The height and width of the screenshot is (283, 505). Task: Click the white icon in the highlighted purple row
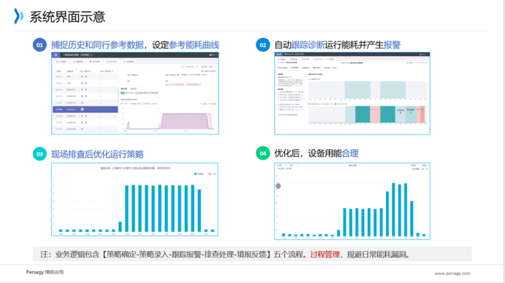click(82, 109)
